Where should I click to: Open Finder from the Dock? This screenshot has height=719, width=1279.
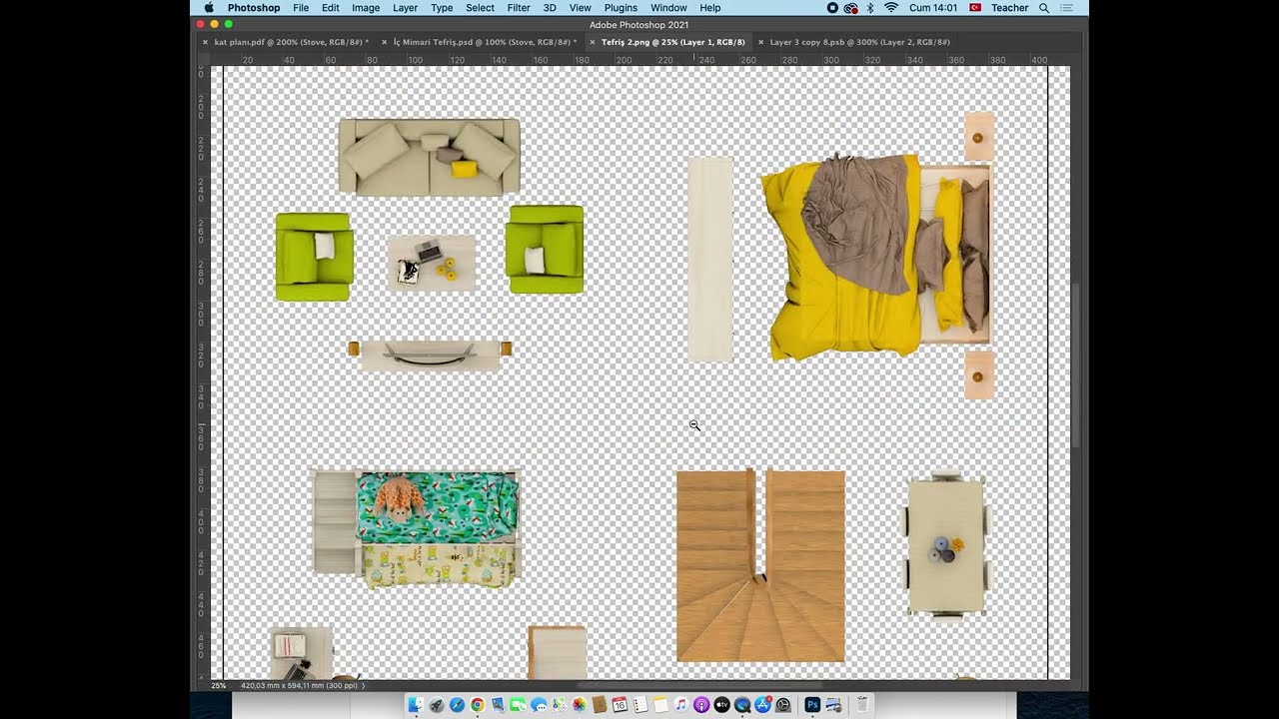(x=416, y=705)
